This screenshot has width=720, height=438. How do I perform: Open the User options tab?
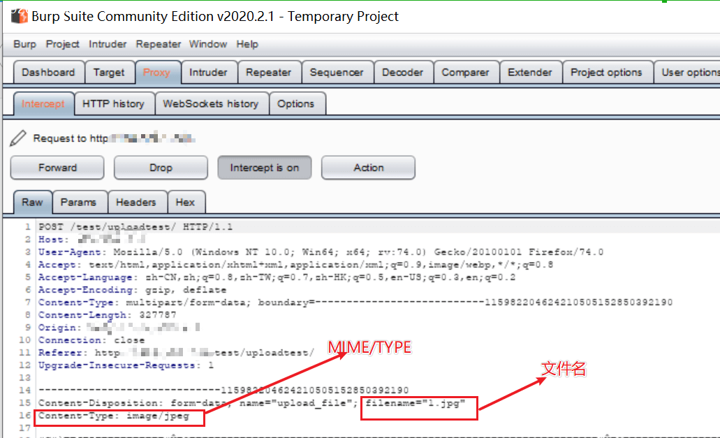click(688, 73)
